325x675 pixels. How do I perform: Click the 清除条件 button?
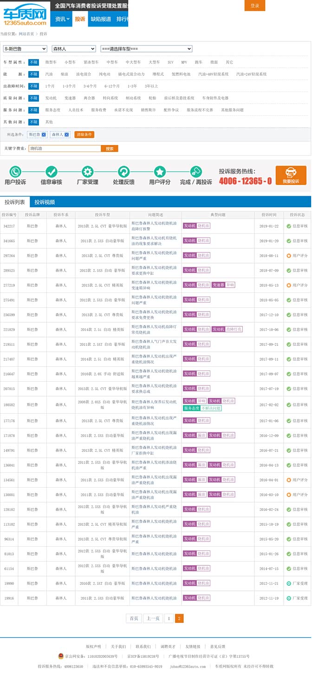84,134
